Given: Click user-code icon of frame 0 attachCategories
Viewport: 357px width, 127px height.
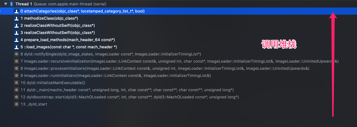Looking at the screenshot, I should click(17, 11).
